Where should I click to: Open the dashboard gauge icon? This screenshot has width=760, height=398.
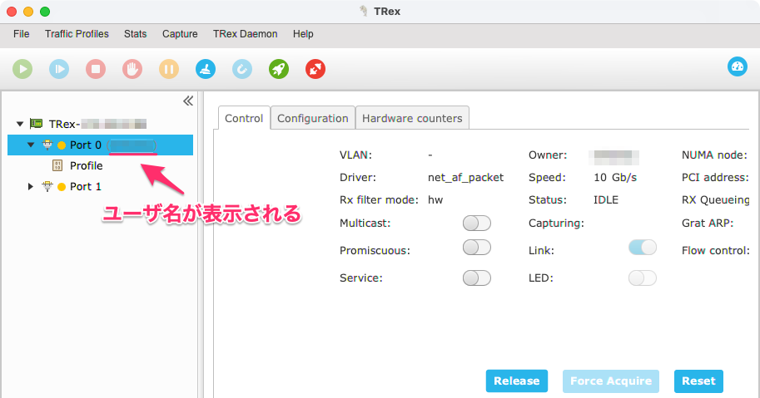point(738,66)
